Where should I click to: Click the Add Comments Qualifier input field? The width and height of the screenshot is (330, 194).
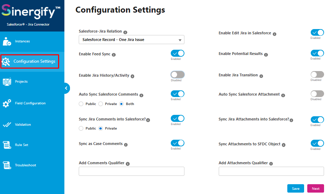click(x=132, y=171)
